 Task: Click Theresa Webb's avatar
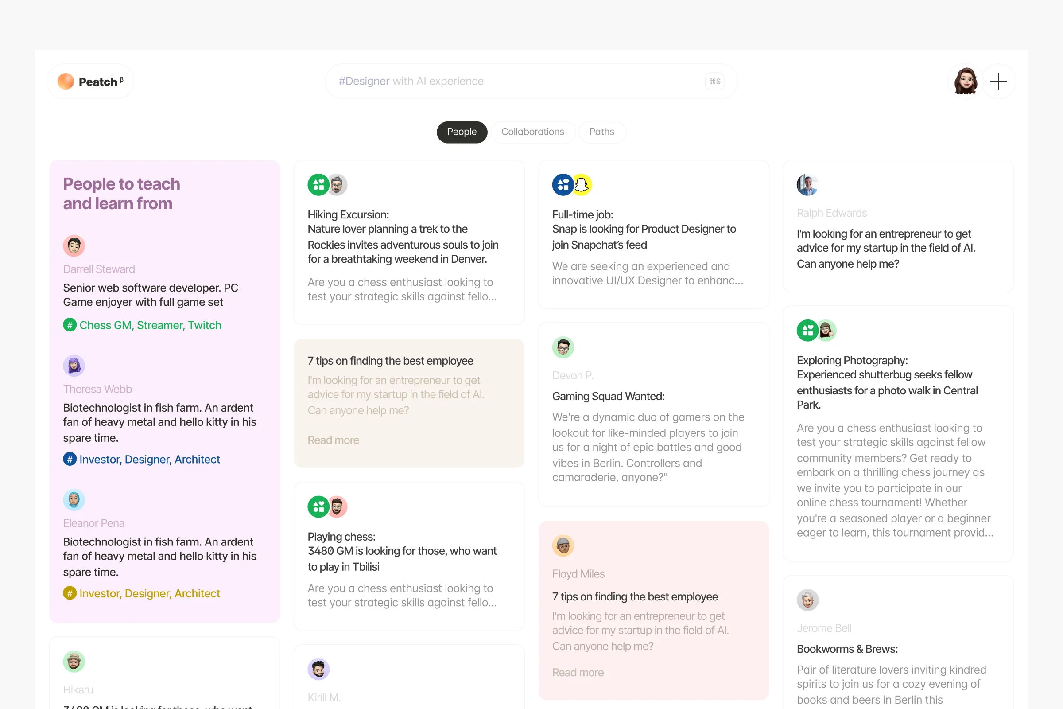click(x=74, y=365)
